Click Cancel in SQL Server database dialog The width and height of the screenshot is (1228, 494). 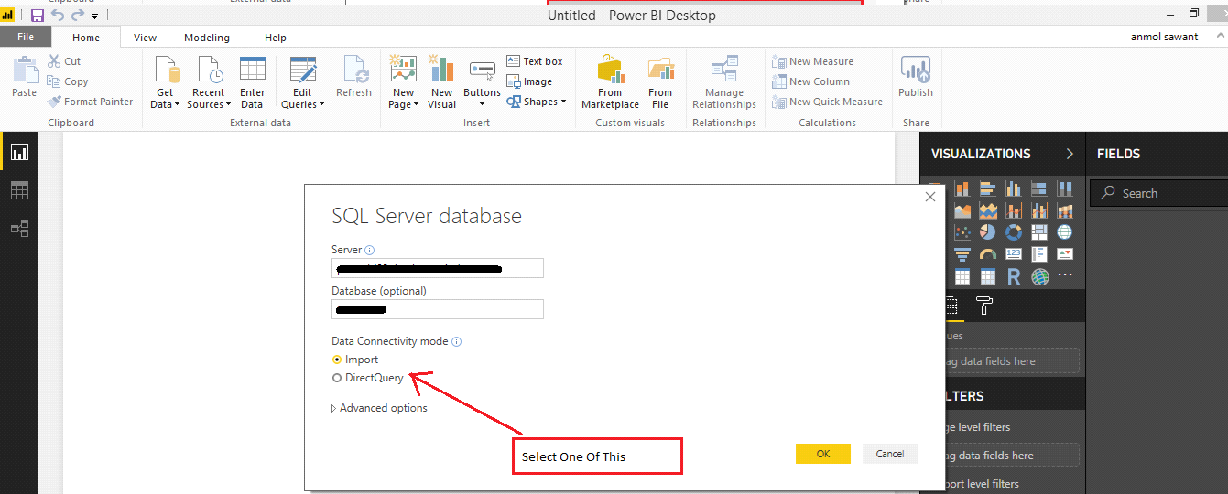[890, 454]
